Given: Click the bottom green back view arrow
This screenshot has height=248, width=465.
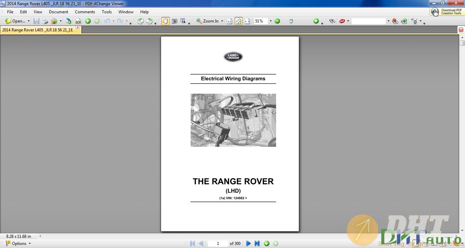Looking at the screenshot, I should coord(267,243).
